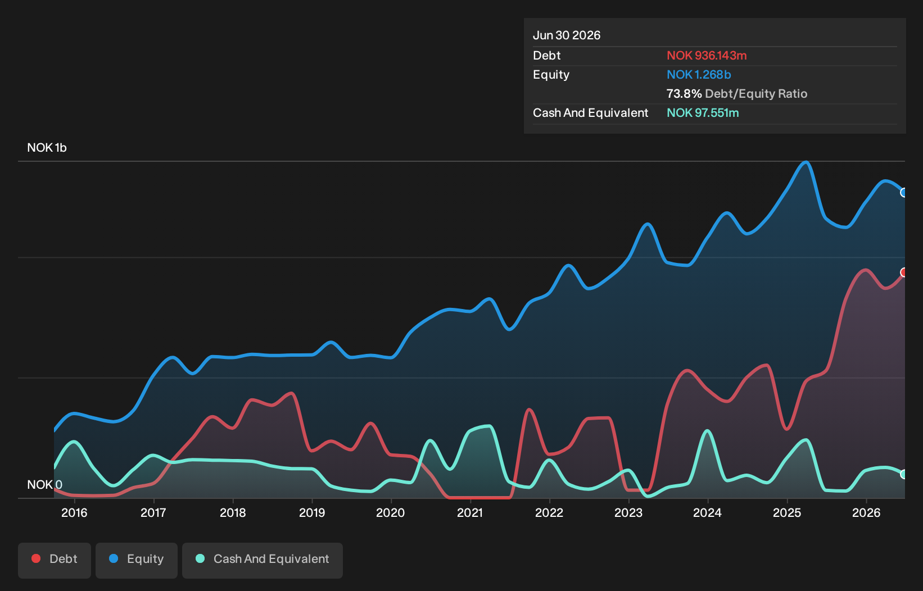Viewport: 923px width, 591px height.
Task: Click the NOK 1.268b equity value
Action: (x=699, y=75)
